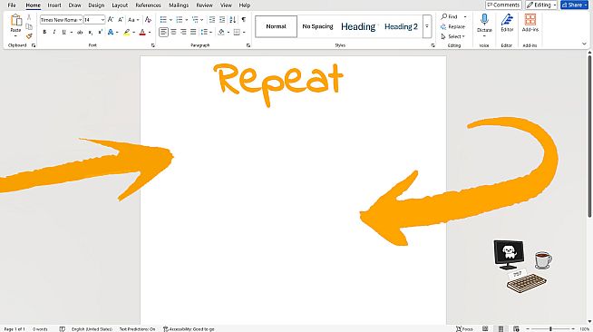Open the font size dropdown

pos(102,20)
